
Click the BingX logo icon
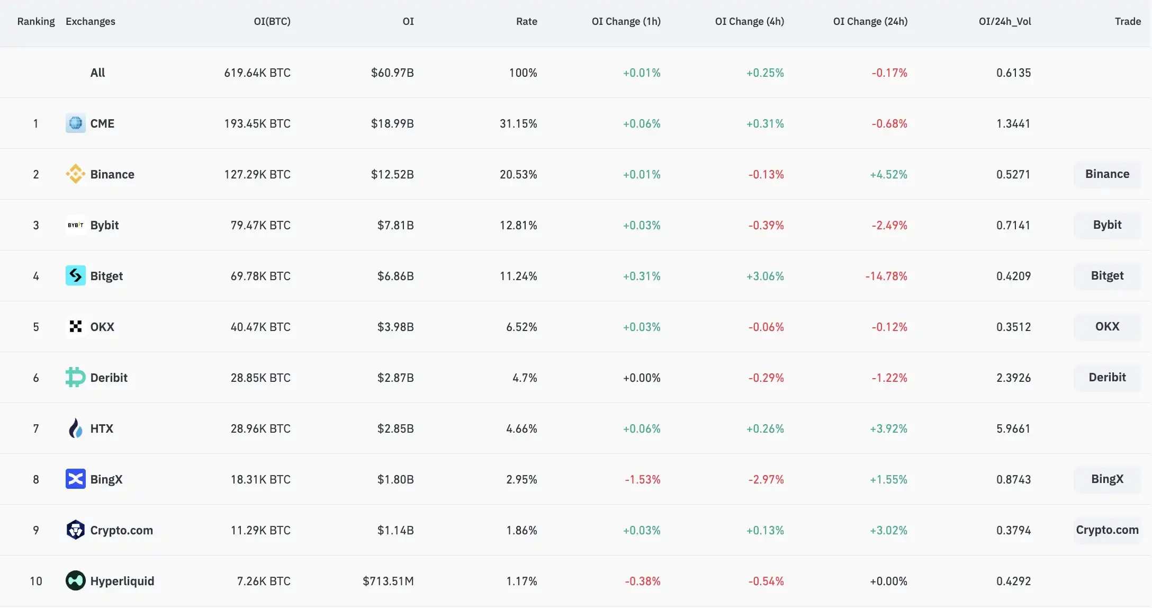(76, 479)
